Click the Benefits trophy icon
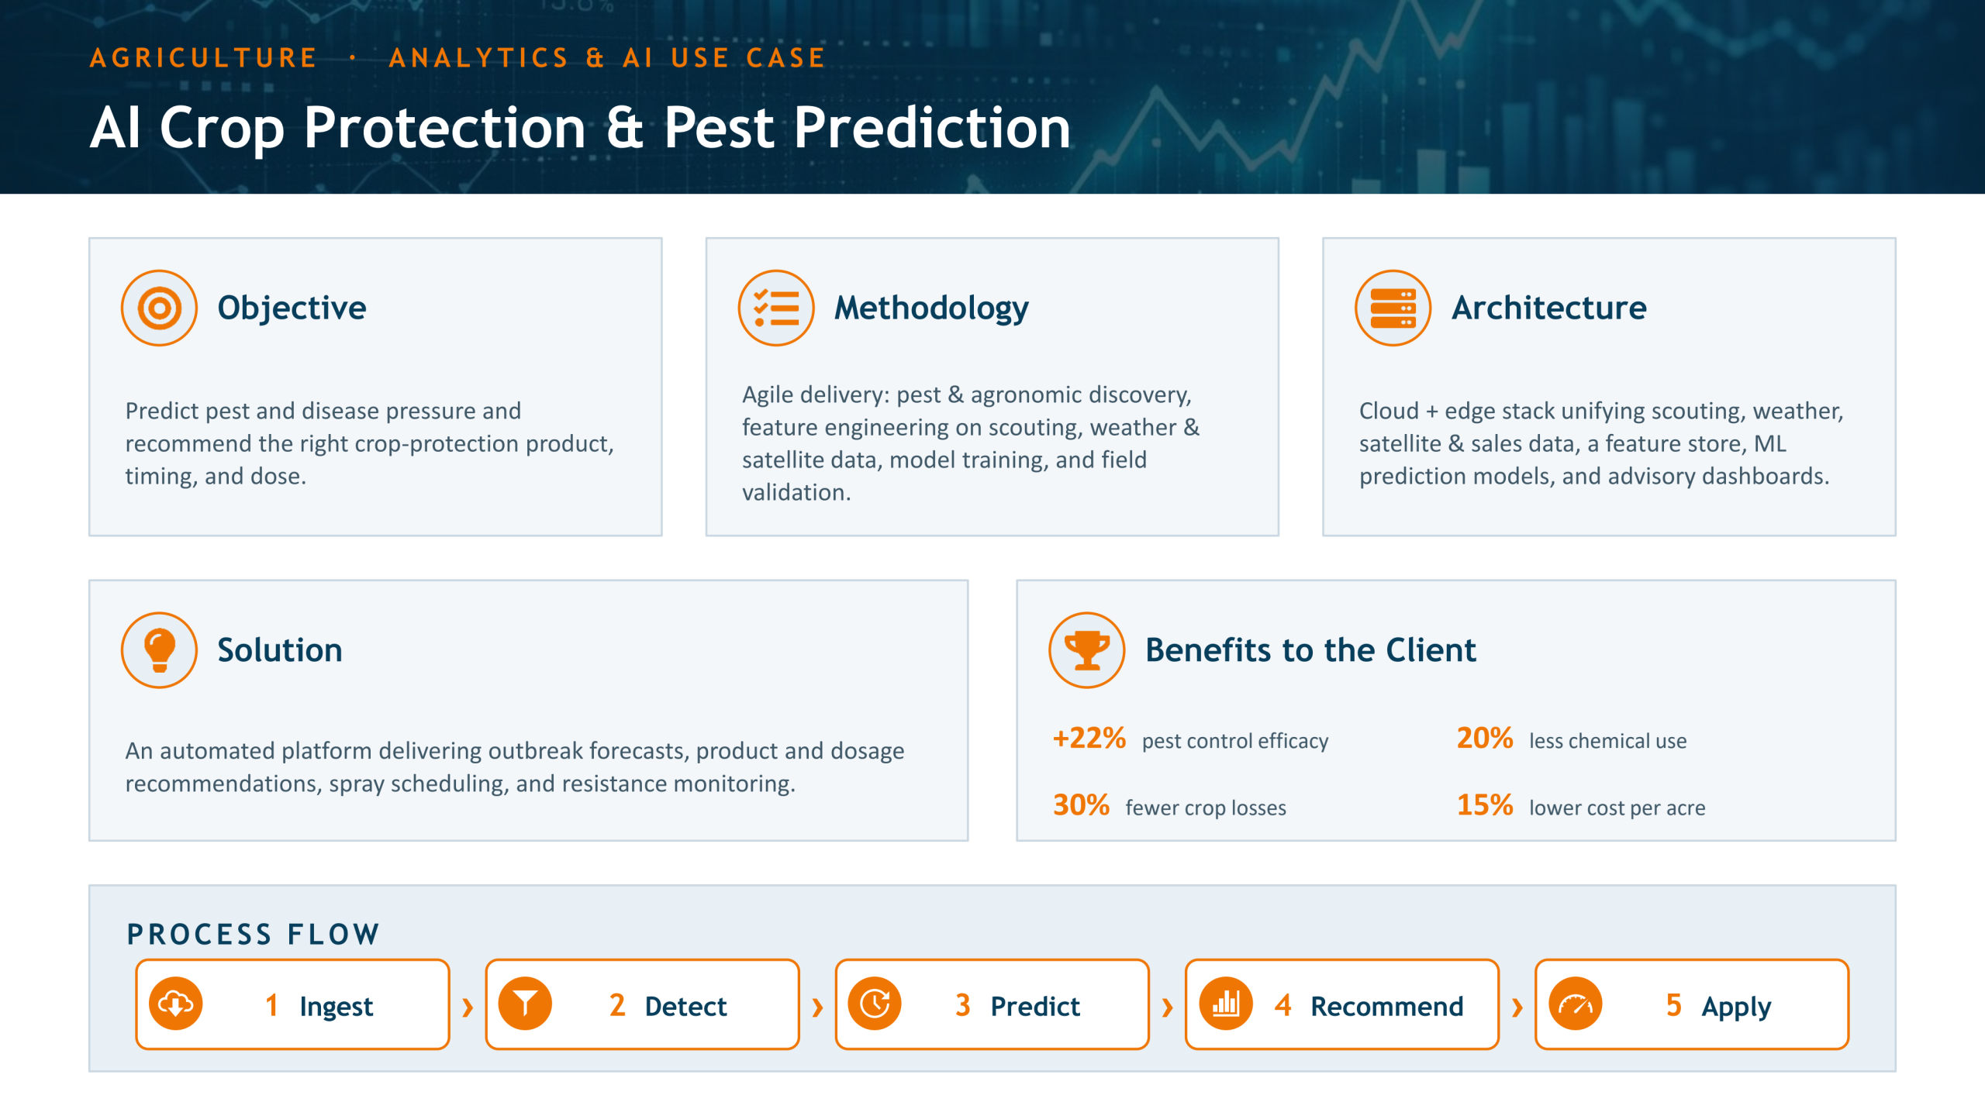Viewport: 1985px width, 1116px height. 1086,650
